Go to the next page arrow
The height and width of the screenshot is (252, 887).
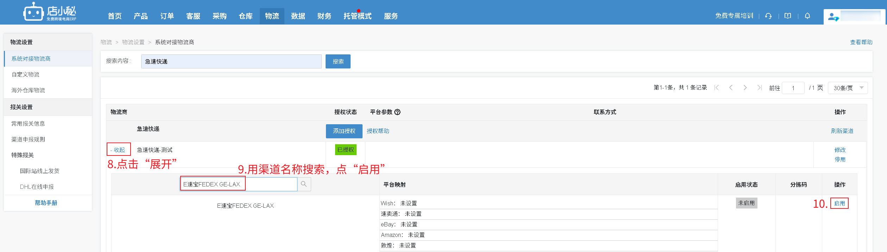(x=745, y=88)
